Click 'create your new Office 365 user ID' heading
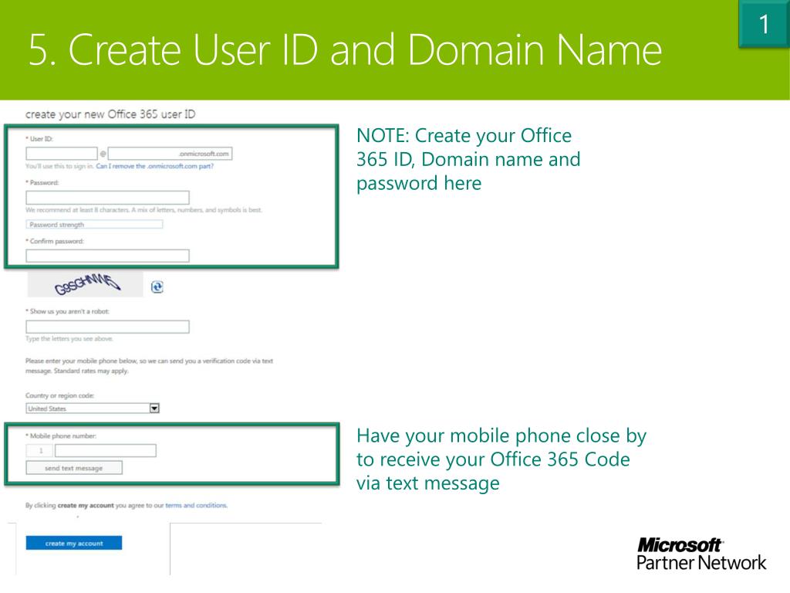 [x=110, y=114]
